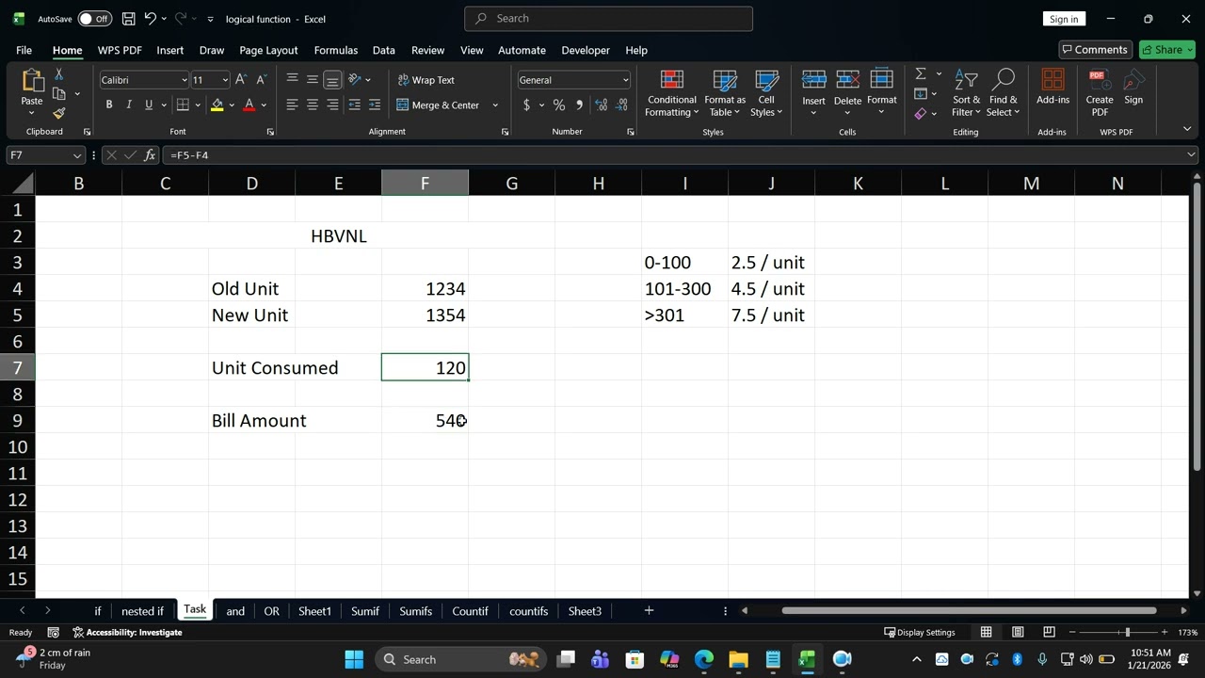
Task: Toggle Middle Align vertical alignment
Action: pos(313,80)
